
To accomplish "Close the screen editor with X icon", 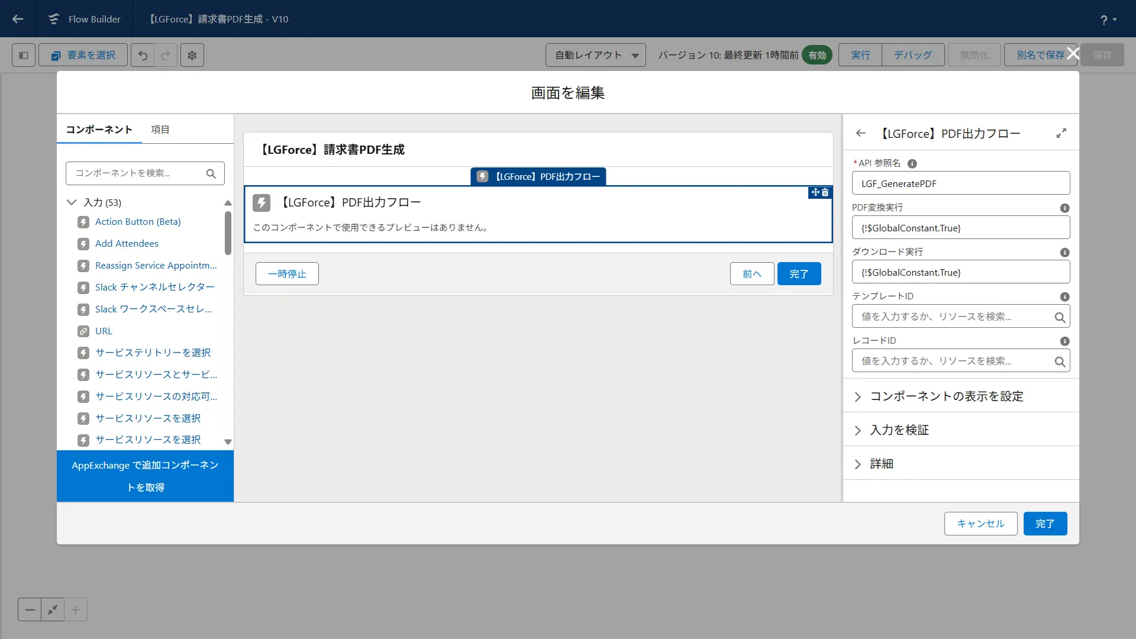I will (x=1073, y=54).
